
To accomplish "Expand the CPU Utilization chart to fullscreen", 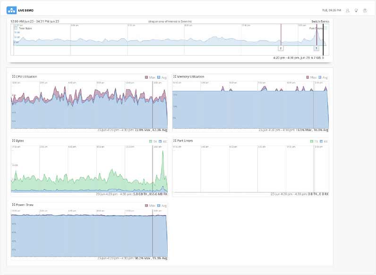I will [13, 76].
